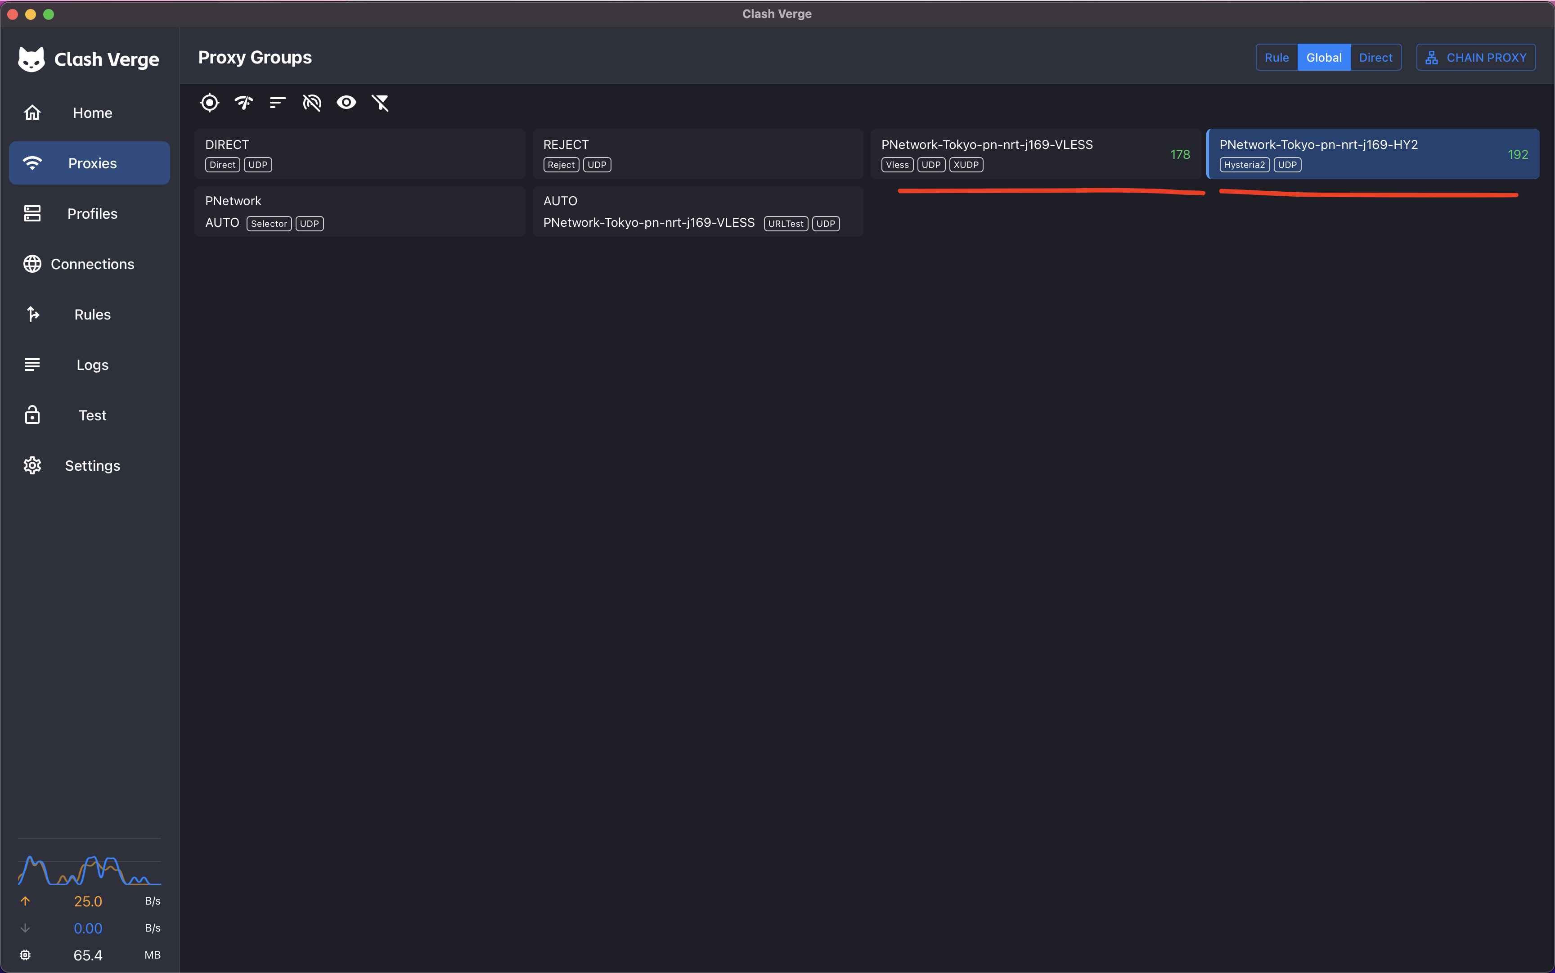Click the Settings gear icon
This screenshot has height=973, width=1555.
pyautogui.click(x=32, y=465)
